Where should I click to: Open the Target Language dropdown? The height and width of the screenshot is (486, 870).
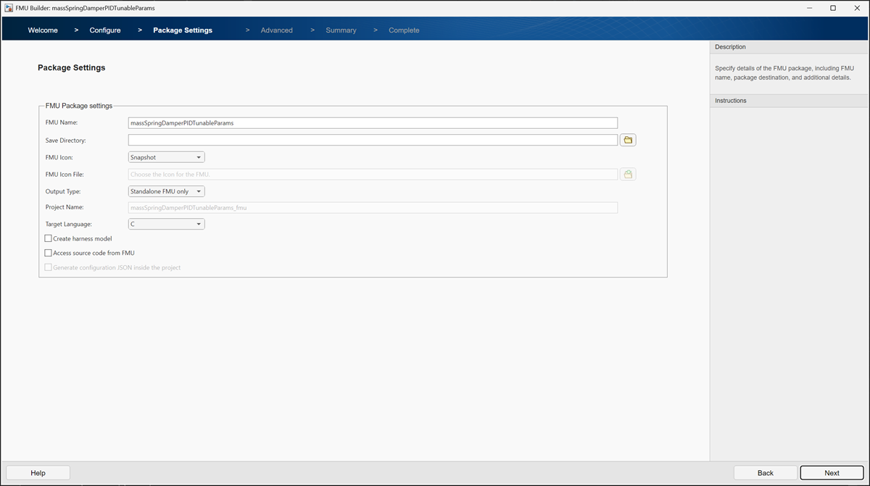click(165, 224)
